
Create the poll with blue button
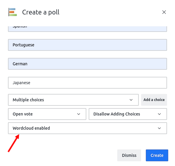(x=157, y=155)
